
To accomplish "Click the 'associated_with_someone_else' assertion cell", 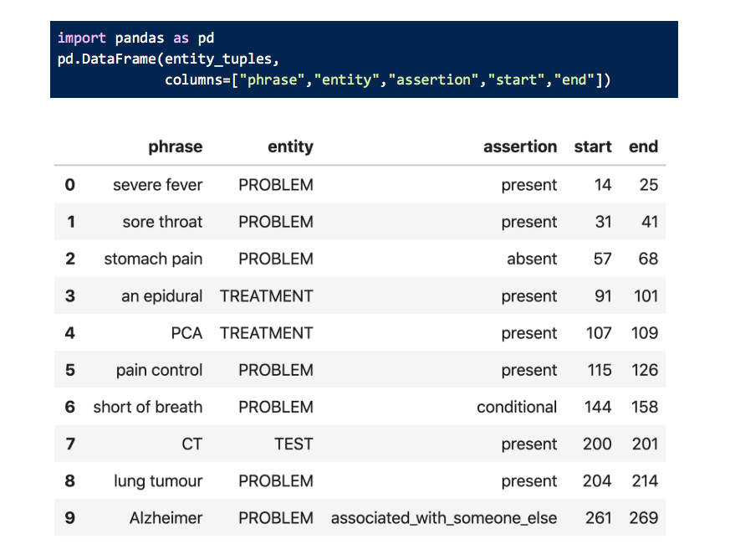I will tap(444, 518).
